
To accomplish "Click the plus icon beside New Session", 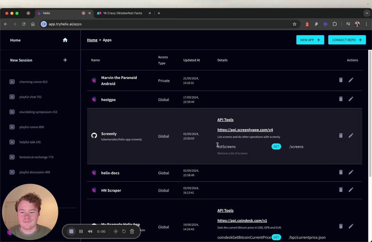I will click(x=65, y=60).
